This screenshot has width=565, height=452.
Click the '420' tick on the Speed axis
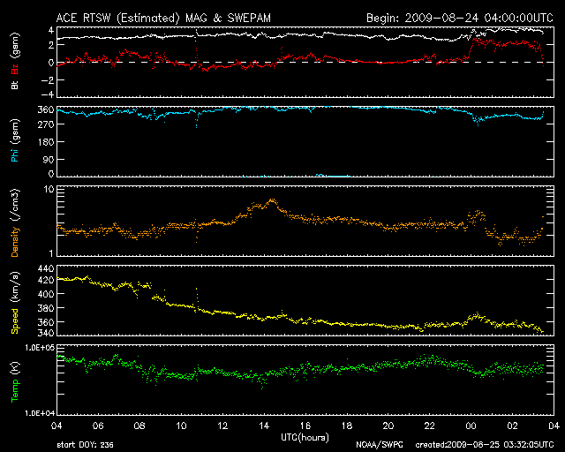(x=46, y=280)
